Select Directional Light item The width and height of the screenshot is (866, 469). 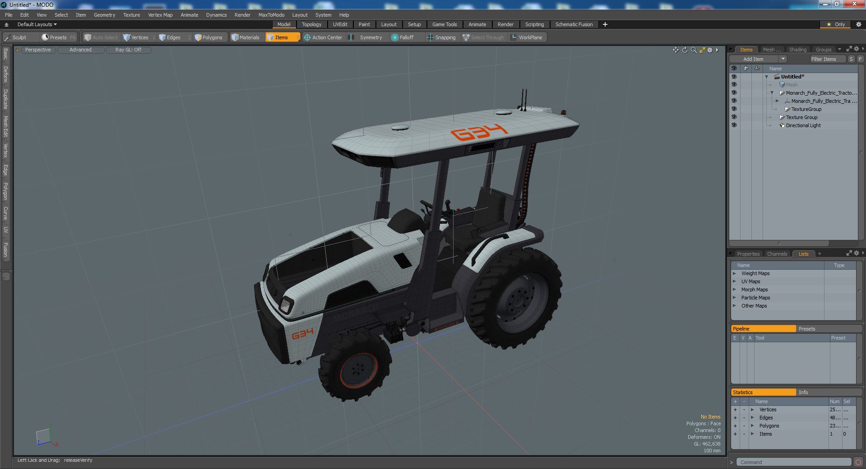tap(803, 125)
